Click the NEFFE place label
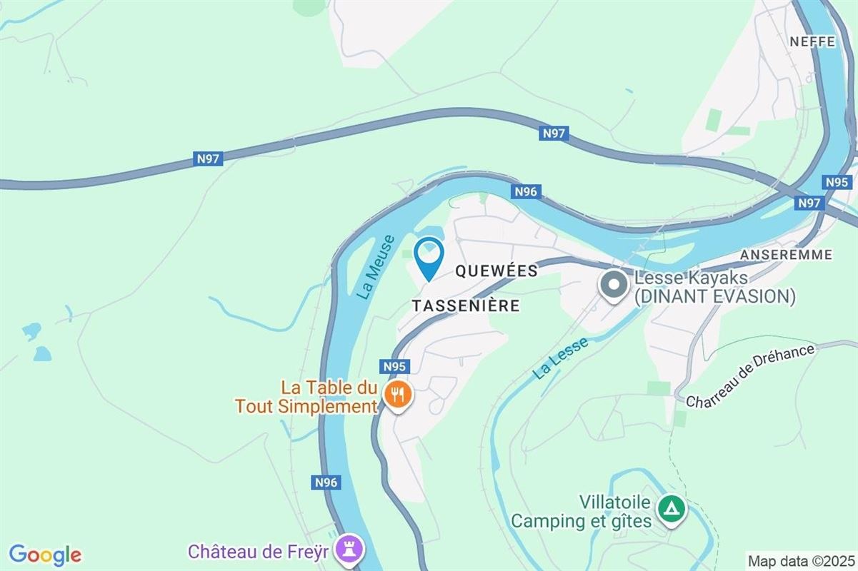 pos(812,42)
